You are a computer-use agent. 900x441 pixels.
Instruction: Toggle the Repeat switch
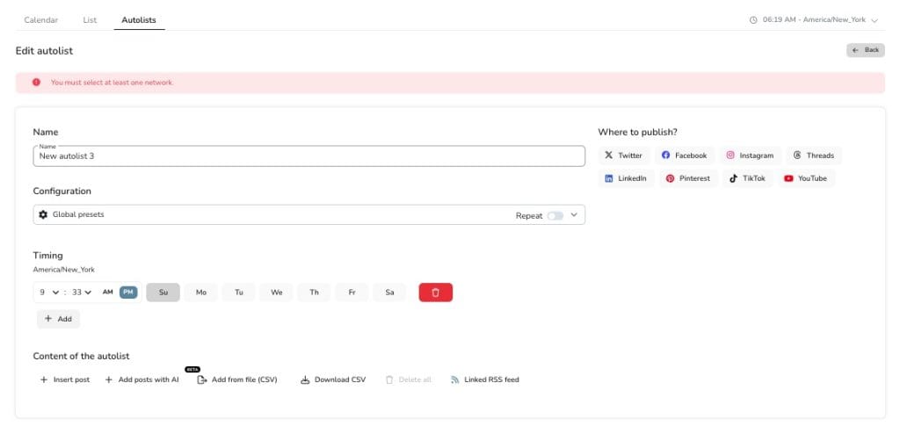coord(555,215)
